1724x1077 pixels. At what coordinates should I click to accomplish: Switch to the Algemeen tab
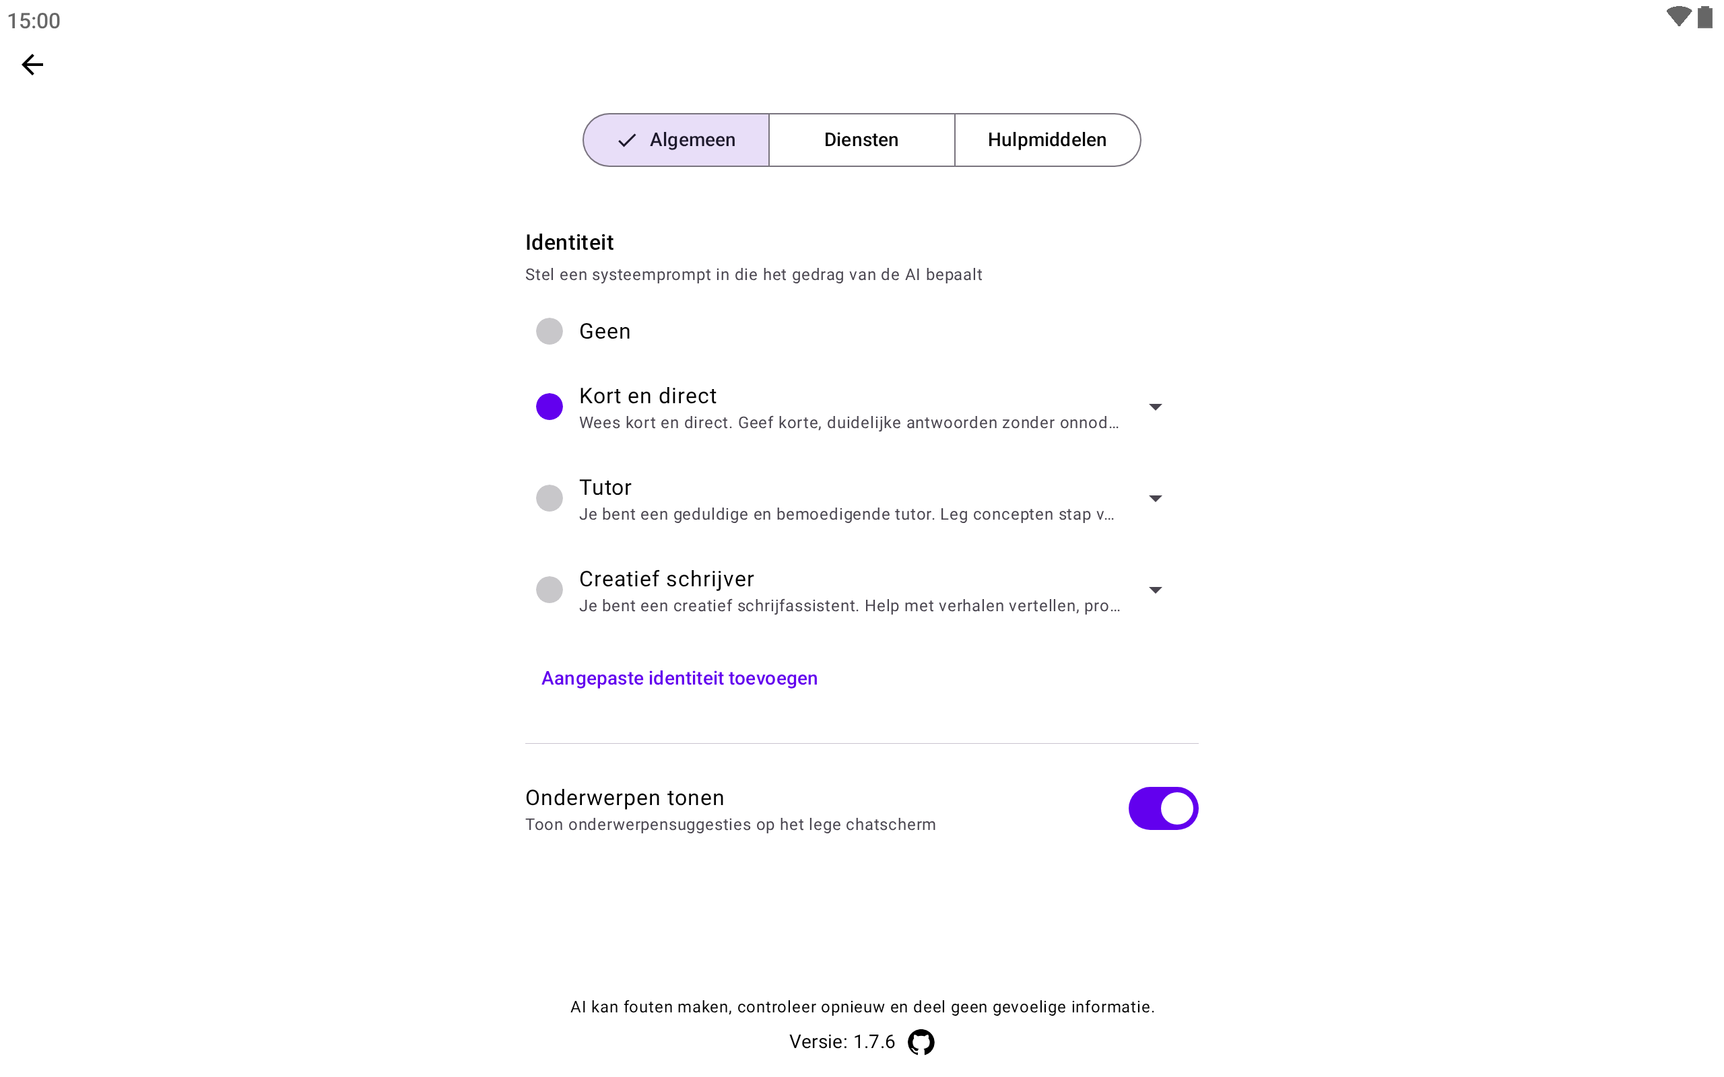pyautogui.click(x=692, y=140)
